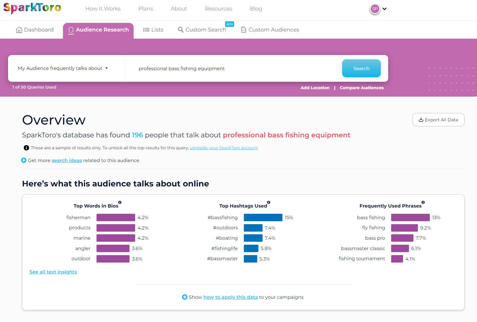The width and height of the screenshot is (477, 322).
Task: Click info icon for Top Words in Bios
Action: [x=120, y=202]
